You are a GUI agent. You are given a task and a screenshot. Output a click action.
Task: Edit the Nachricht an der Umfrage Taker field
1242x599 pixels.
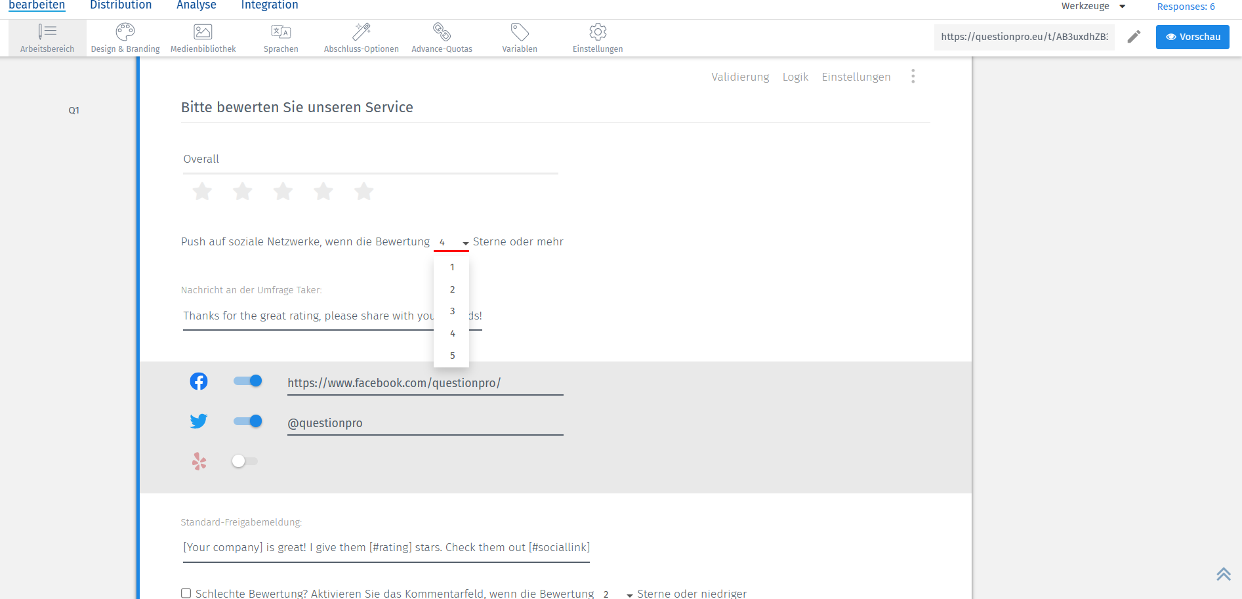pyautogui.click(x=333, y=316)
